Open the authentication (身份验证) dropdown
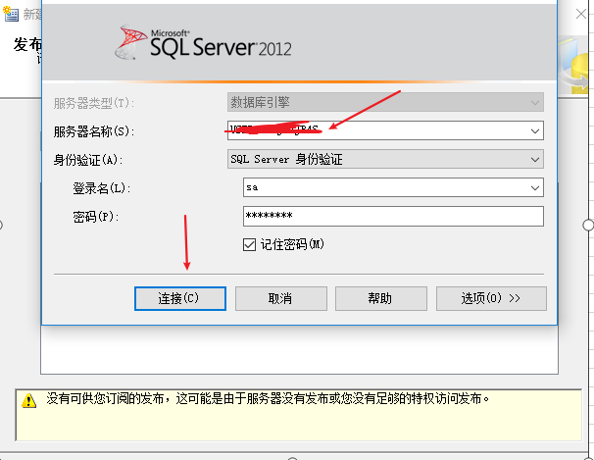The height and width of the screenshot is (460, 594). tap(385, 159)
